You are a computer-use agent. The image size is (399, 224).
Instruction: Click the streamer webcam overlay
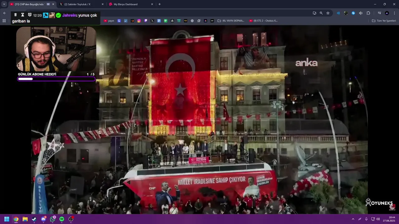pos(56,49)
